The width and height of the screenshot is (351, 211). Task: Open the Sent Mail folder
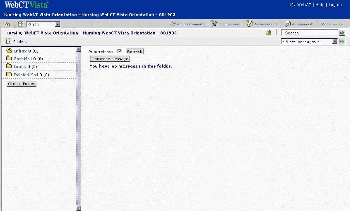point(23,59)
